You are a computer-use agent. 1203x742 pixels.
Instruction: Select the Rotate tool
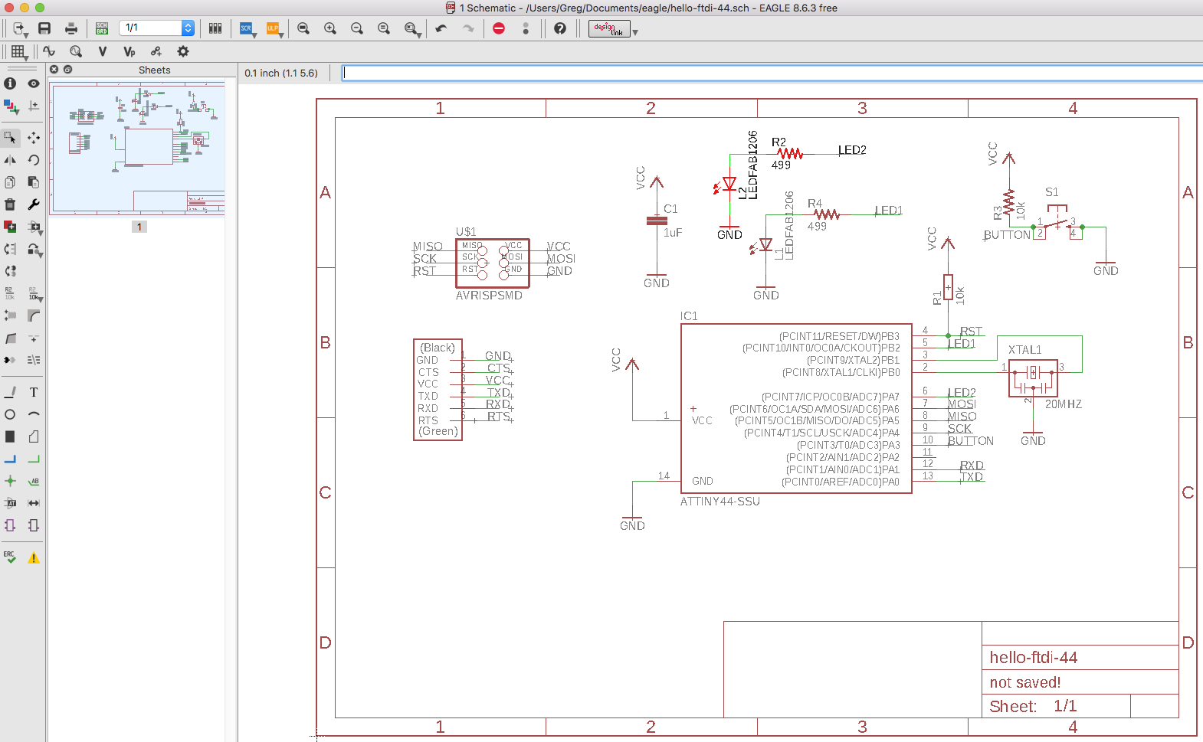[33, 160]
